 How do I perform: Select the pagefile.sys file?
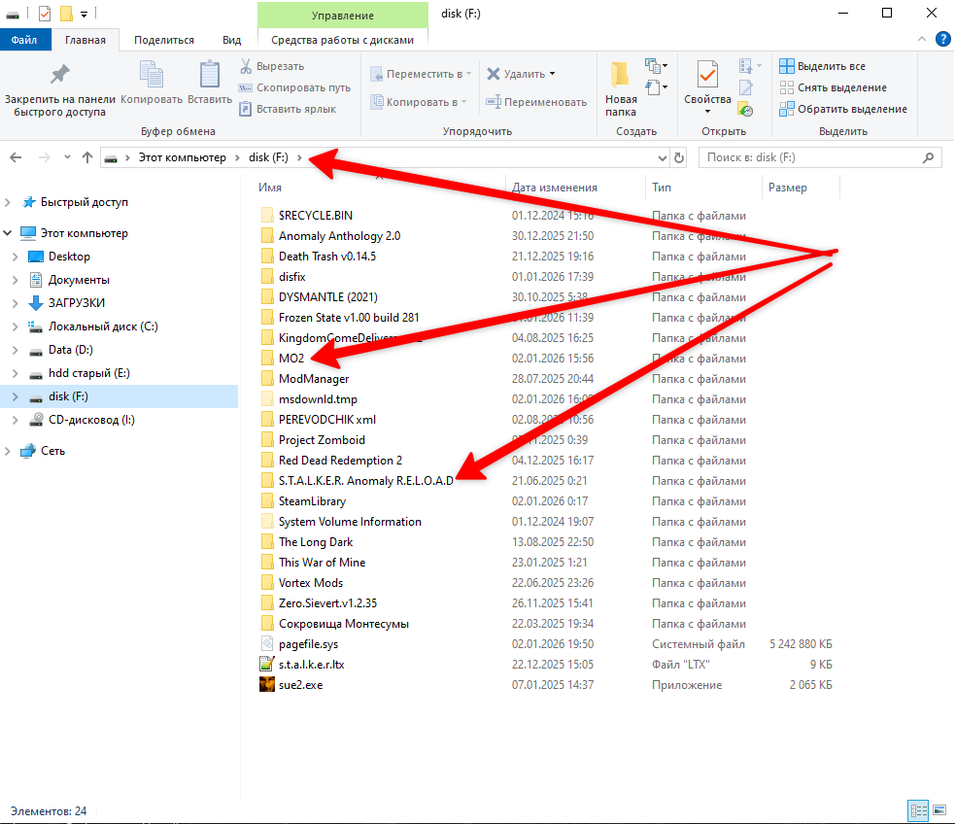click(x=308, y=644)
